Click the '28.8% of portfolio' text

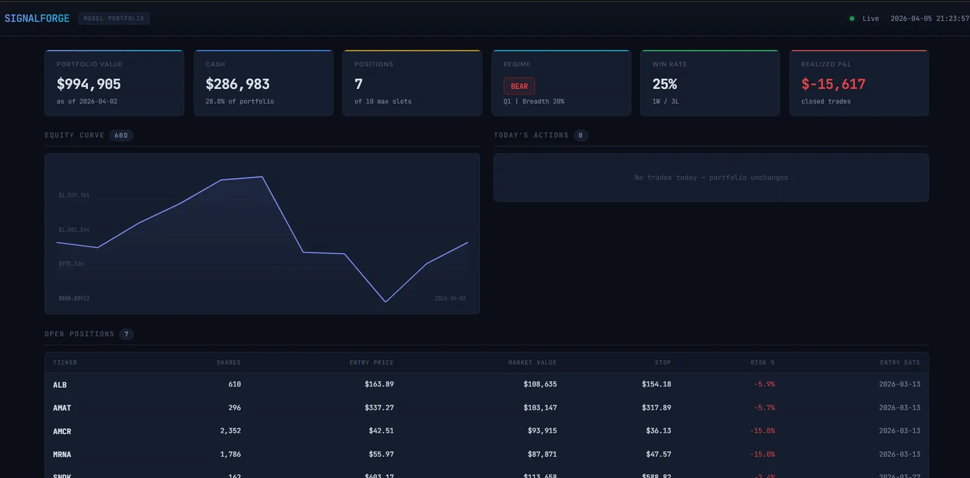(239, 101)
